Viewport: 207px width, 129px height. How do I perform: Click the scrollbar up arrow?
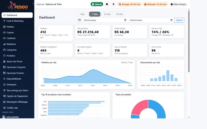click(189, 10)
